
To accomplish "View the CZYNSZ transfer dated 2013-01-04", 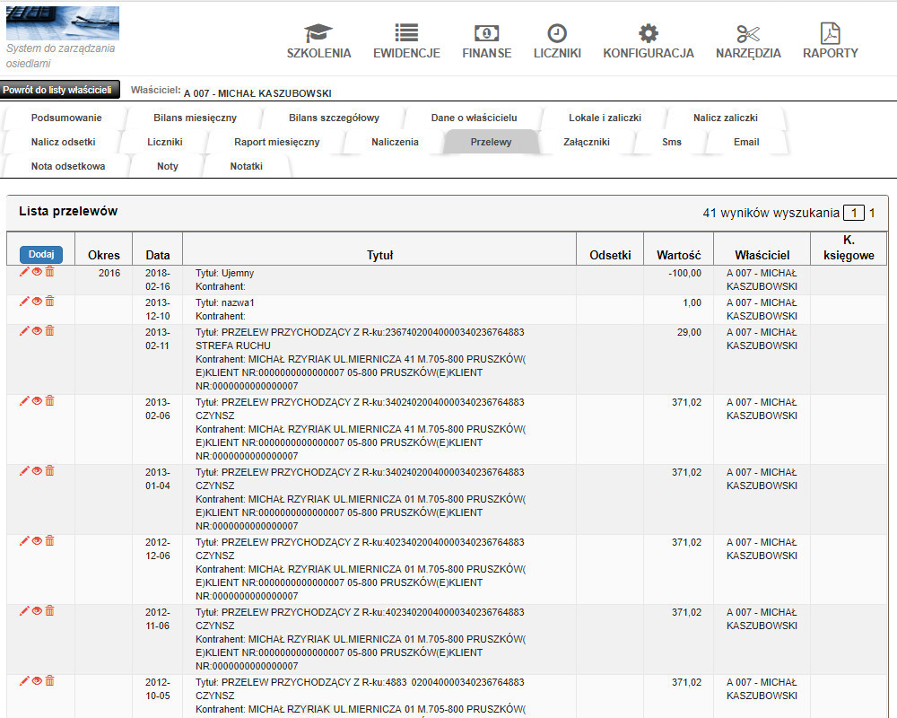I will pyautogui.click(x=37, y=470).
